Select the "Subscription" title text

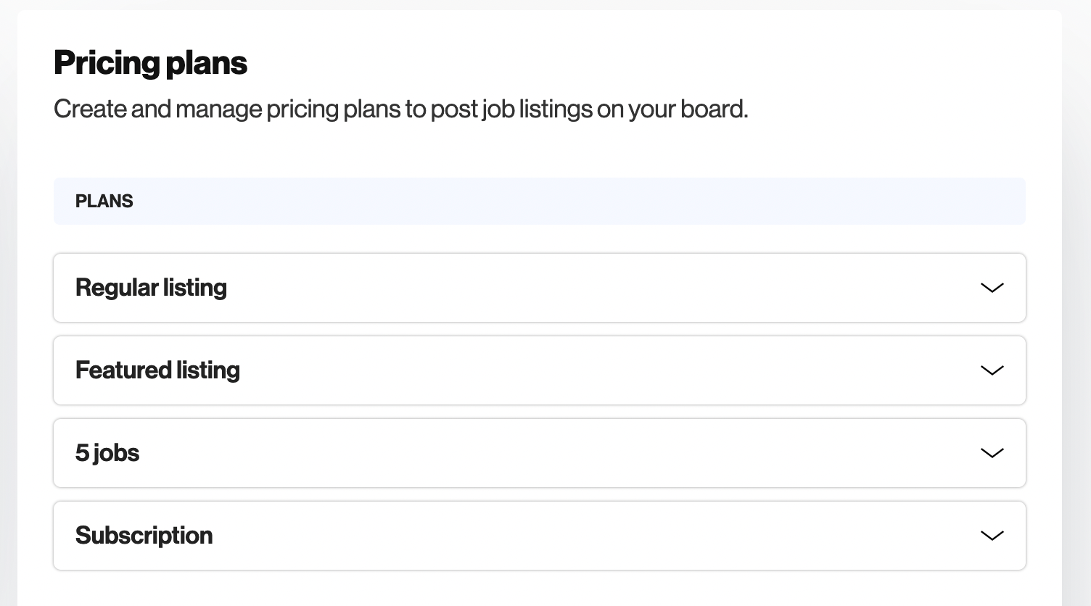click(x=144, y=536)
